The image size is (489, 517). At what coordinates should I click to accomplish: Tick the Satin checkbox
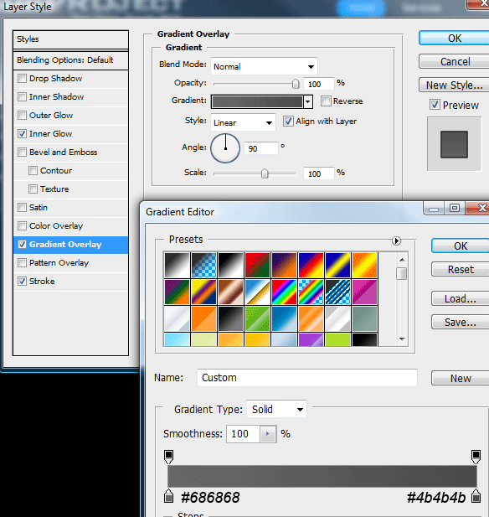click(22, 208)
